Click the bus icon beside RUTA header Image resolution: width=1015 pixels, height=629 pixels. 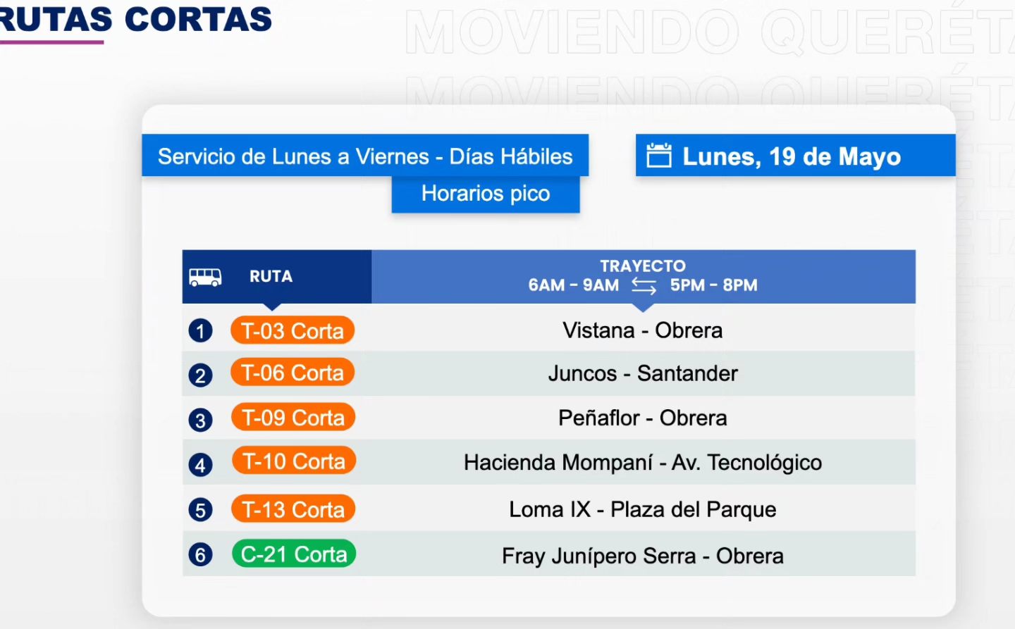205,277
